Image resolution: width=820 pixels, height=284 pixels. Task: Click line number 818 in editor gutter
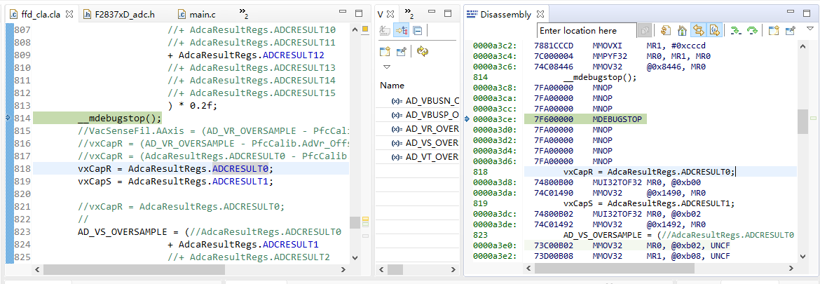click(21, 168)
